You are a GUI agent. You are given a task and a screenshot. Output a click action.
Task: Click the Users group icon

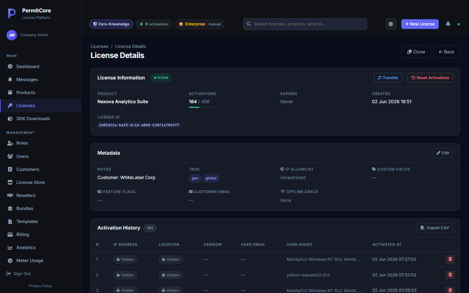pos(10,156)
